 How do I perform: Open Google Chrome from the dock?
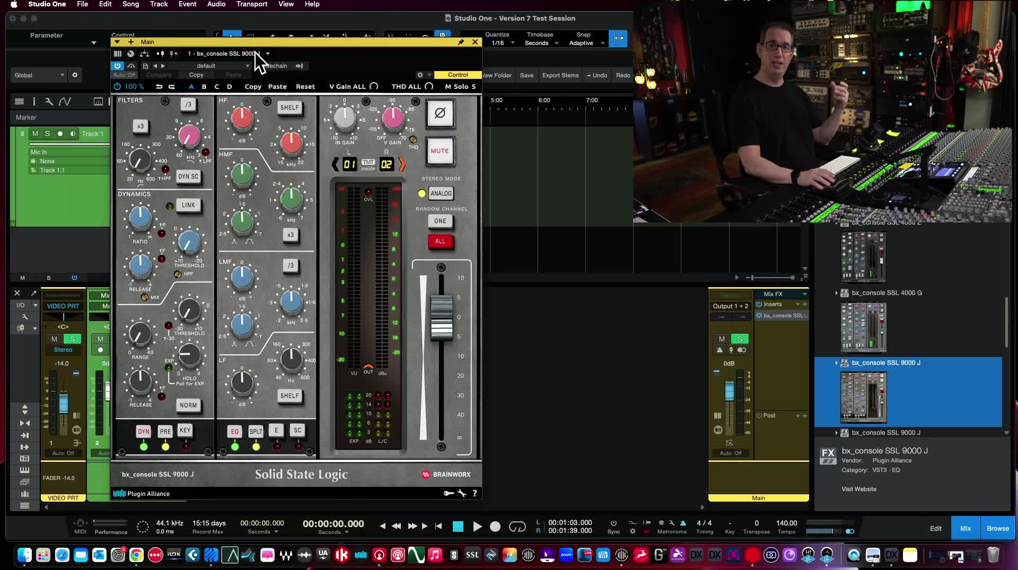coord(136,555)
